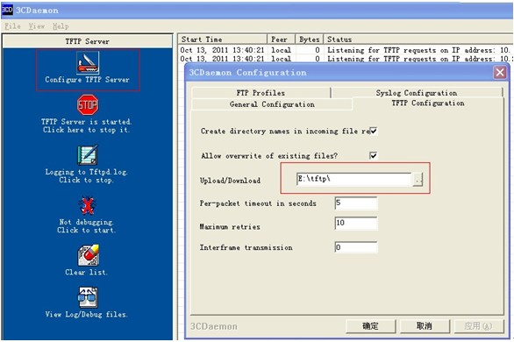Image resolution: width=514 pixels, height=342 pixels.
Task: Browse for the Upload/Download directory with the ellipsis button
Action: [418, 180]
